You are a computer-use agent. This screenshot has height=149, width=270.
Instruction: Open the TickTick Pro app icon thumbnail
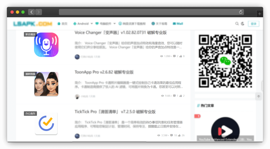(46, 123)
